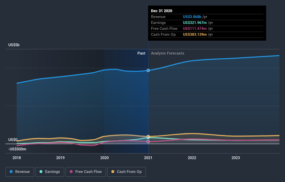Click the Earnings row label in tooltip
Viewport: 285px width, 182px height.
159,23
